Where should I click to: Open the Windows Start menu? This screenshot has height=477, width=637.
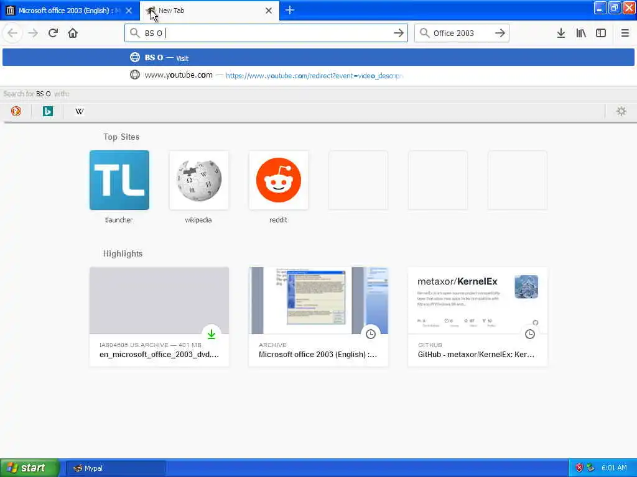[30, 468]
